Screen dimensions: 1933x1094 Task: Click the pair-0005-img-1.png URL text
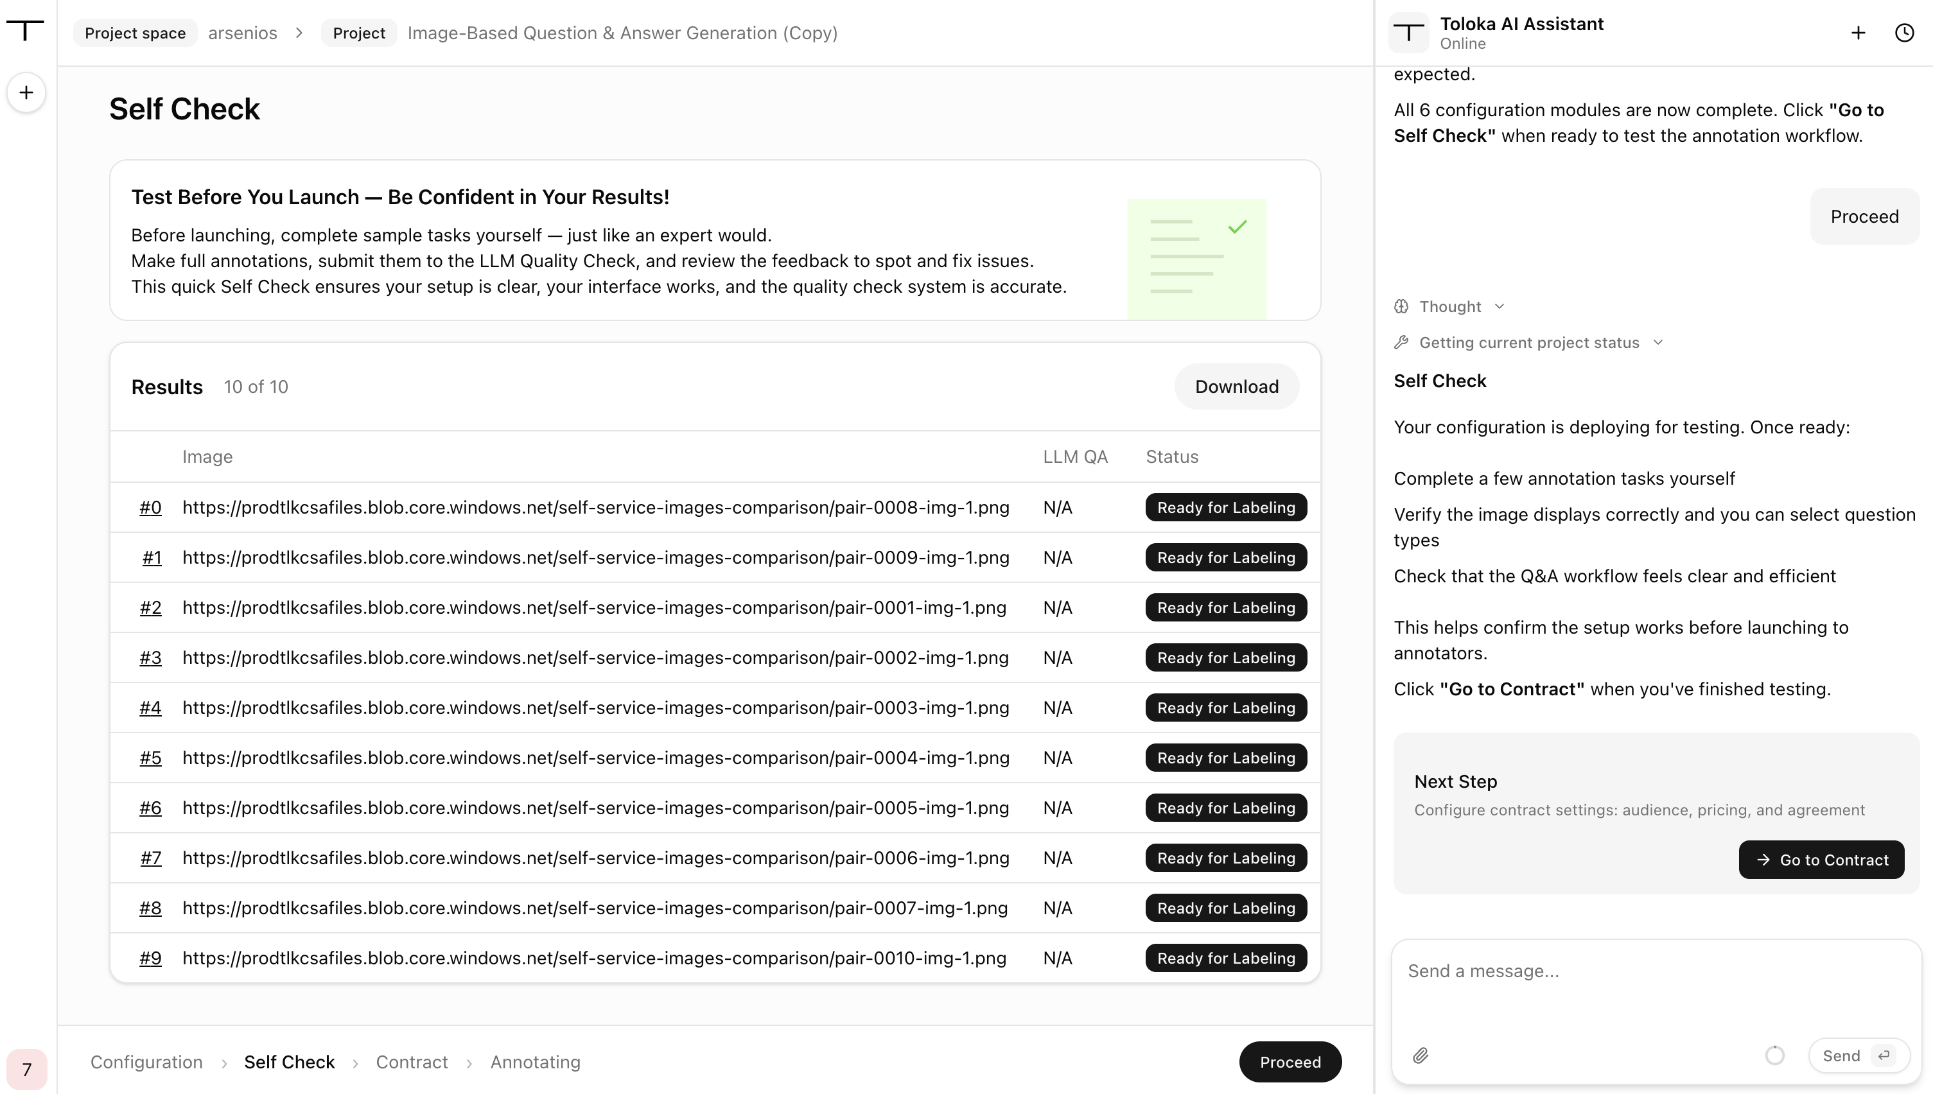point(595,808)
